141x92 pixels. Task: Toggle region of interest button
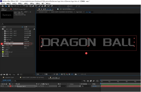tap(62, 74)
